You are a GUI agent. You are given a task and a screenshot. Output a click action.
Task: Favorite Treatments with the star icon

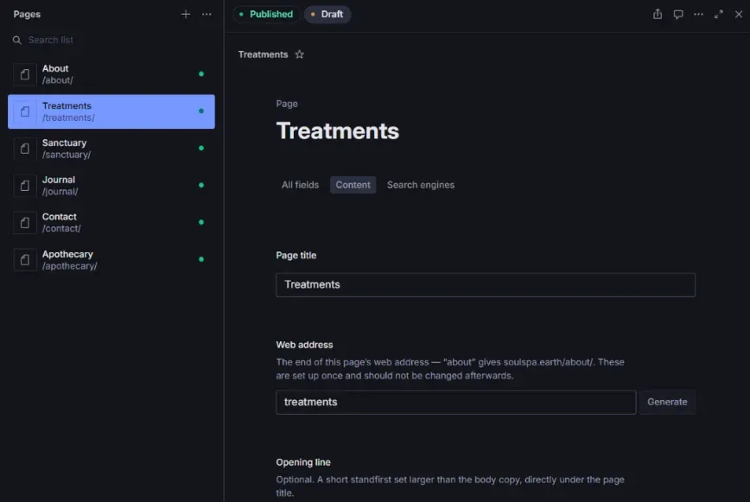300,54
